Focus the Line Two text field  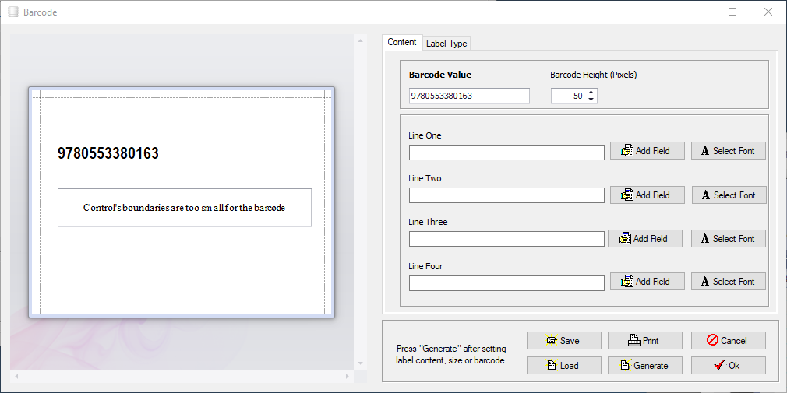506,195
